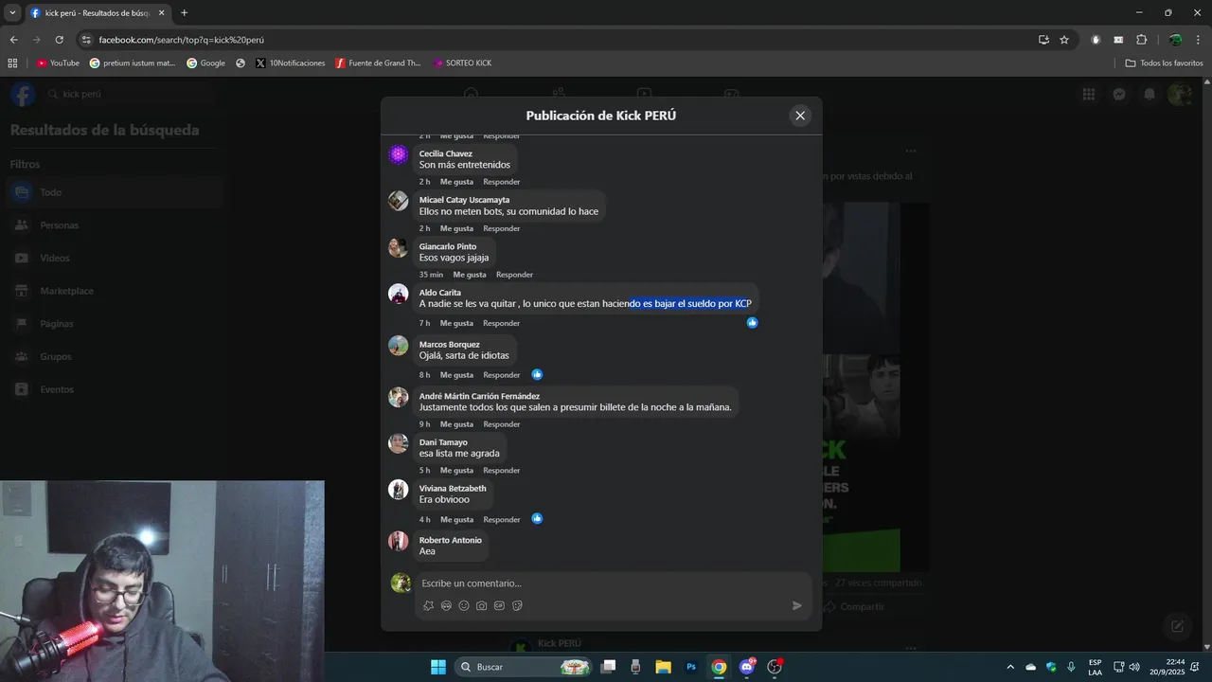Viewport: 1212px width, 682px height.
Task: Open the GIF picker in comment box
Action: (x=500, y=605)
